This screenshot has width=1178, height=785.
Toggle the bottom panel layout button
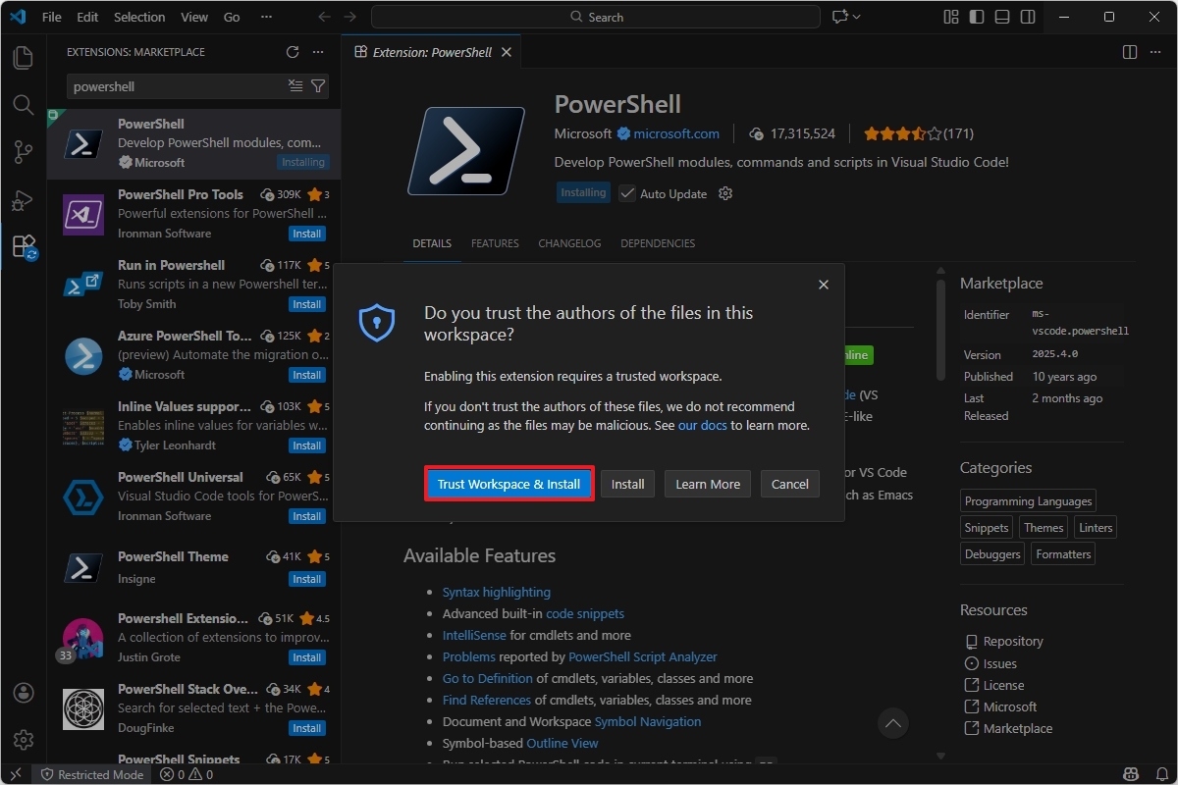click(x=1002, y=17)
